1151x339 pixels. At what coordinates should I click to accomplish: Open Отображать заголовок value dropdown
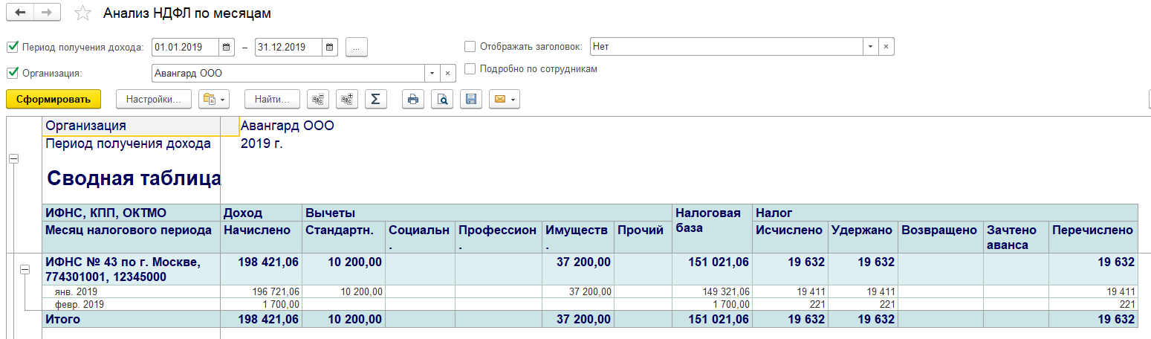tap(870, 47)
